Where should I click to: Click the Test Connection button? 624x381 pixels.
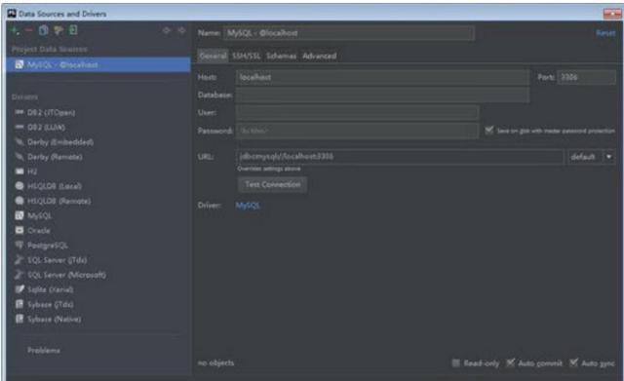click(x=273, y=184)
